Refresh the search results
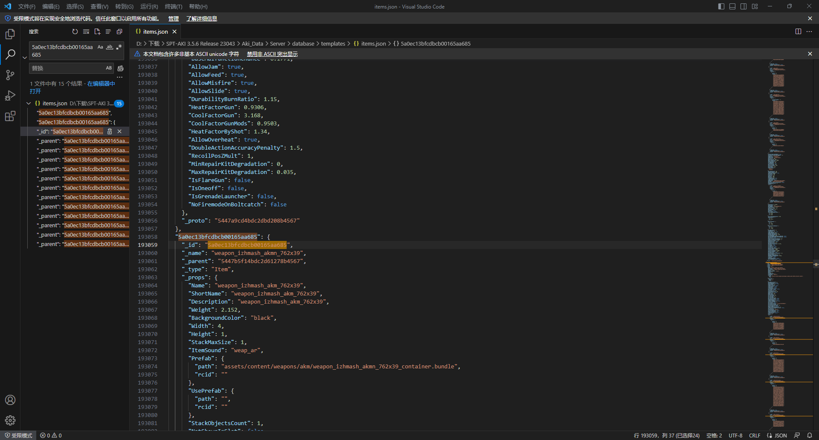Viewport: 819px width, 440px height. point(75,32)
